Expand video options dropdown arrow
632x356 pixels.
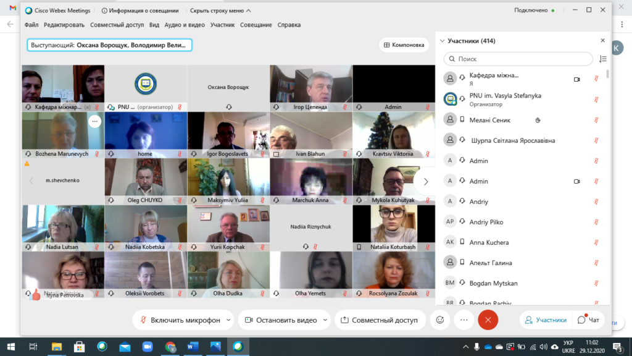325,320
